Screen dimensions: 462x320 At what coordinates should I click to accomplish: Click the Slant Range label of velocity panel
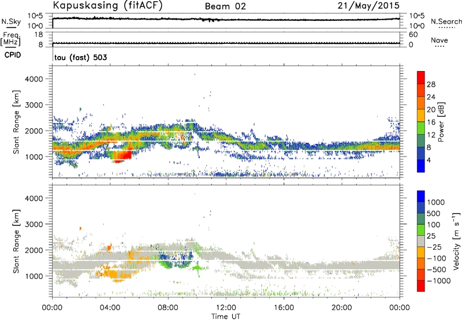(16, 241)
